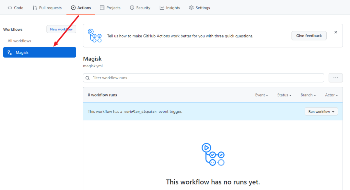
Task: Open the All workflows link
Action: (19, 40)
